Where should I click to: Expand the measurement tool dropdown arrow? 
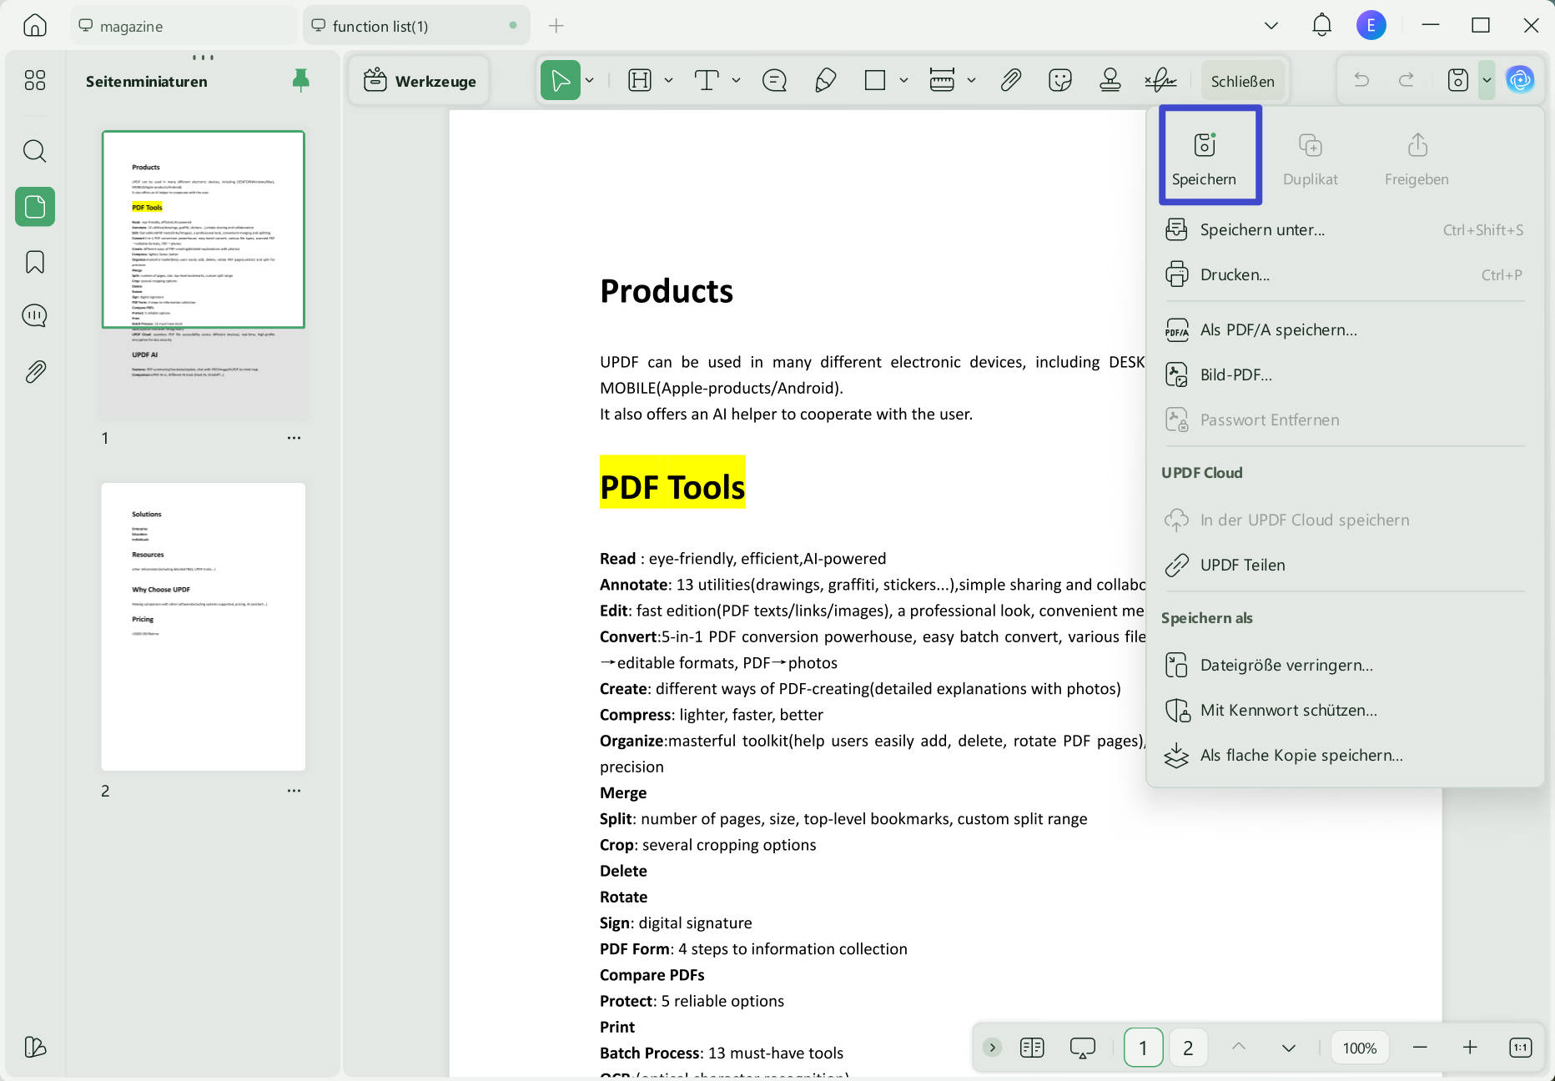click(x=971, y=81)
